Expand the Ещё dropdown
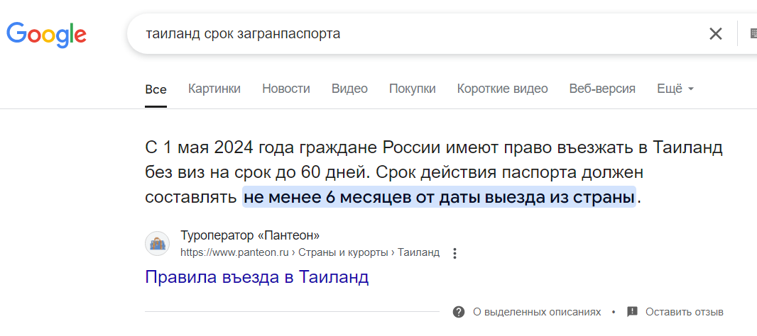The image size is (757, 336). coord(675,89)
